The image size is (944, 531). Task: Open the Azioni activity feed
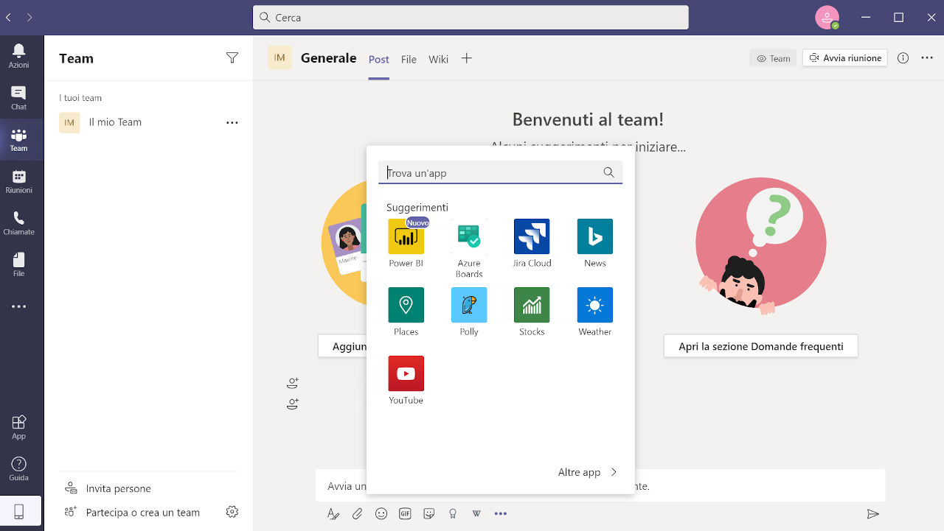click(x=19, y=55)
